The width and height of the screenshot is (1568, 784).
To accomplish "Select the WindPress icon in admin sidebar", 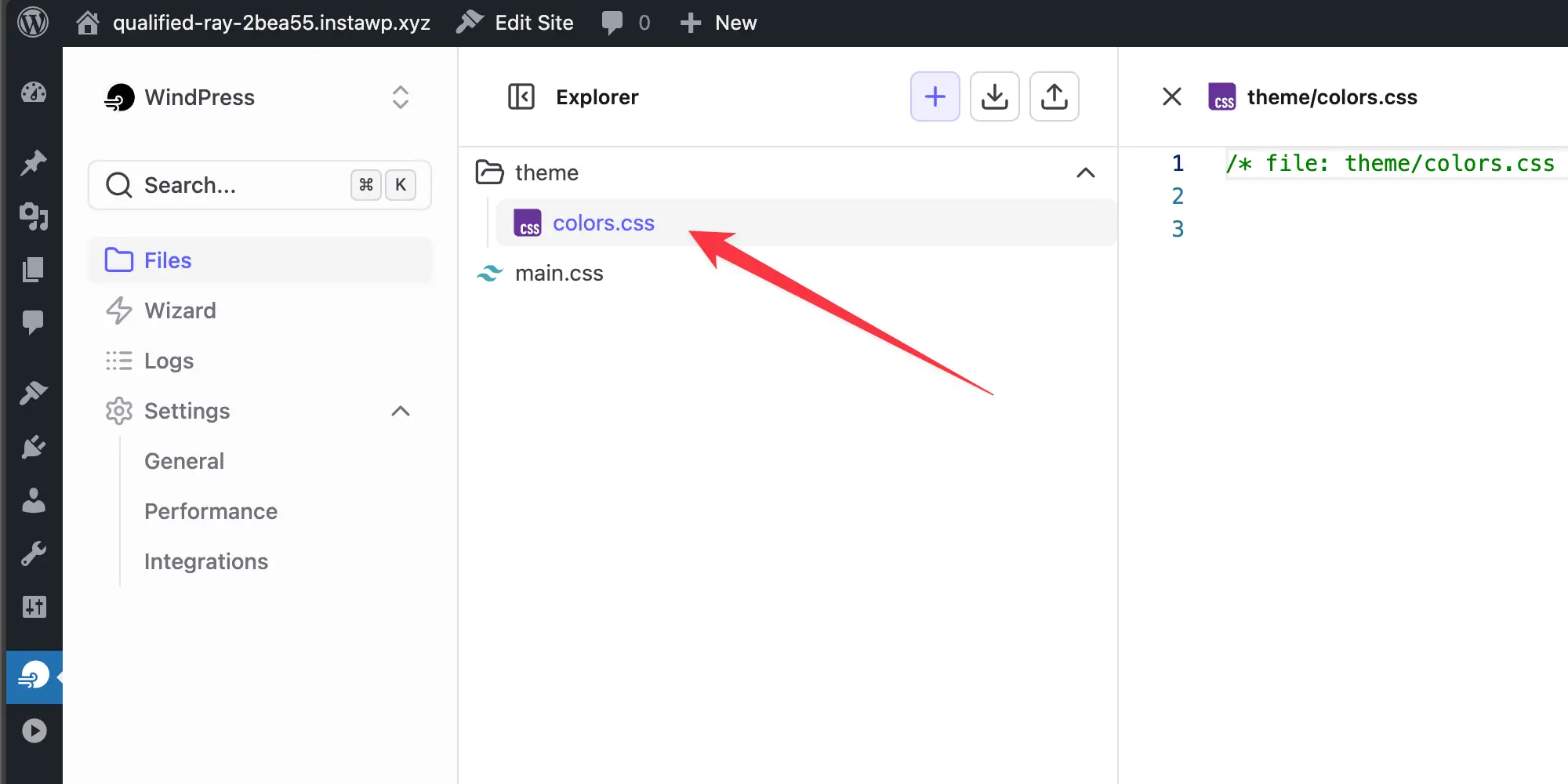I will tap(34, 677).
